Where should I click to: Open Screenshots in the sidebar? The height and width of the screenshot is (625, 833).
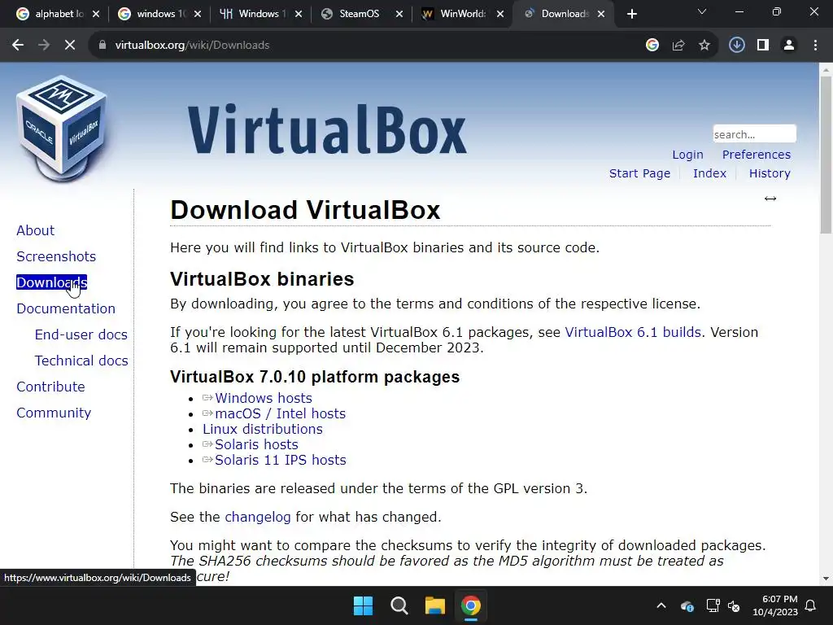pyautogui.click(x=56, y=256)
